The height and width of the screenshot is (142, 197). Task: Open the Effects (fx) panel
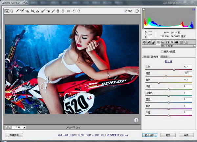pyautogui.click(x=172, y=42)
